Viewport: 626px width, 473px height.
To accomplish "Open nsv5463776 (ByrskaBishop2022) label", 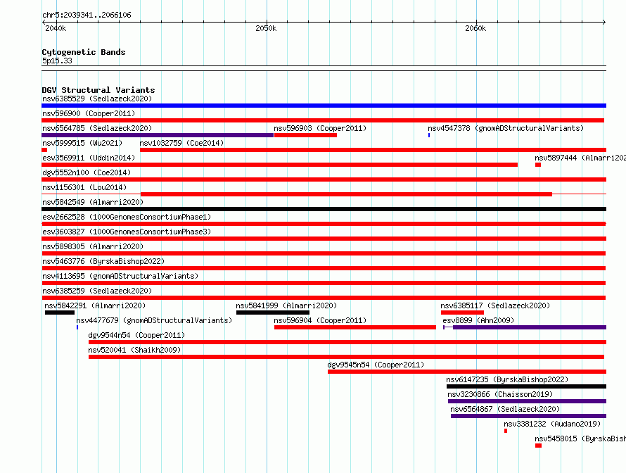I will coord(103,261).
